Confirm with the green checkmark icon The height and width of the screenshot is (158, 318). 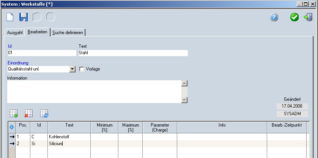pos(294,17)
